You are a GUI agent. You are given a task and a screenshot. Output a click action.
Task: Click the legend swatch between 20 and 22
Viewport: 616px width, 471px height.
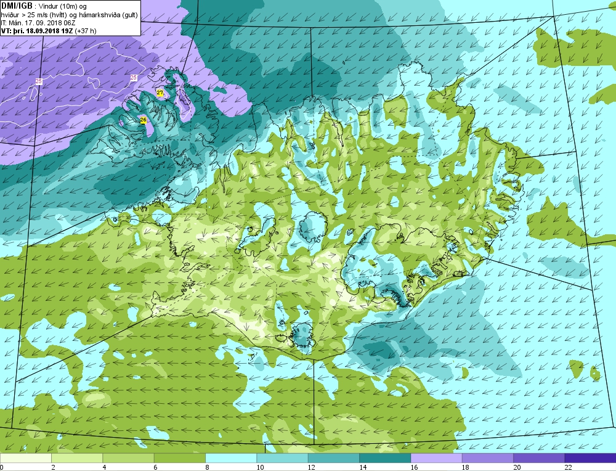coord(539,458)
